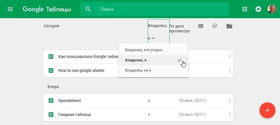Switch to grid view
Image resolution: width=280 pixels, height=125 pixels.
(201, 26)
